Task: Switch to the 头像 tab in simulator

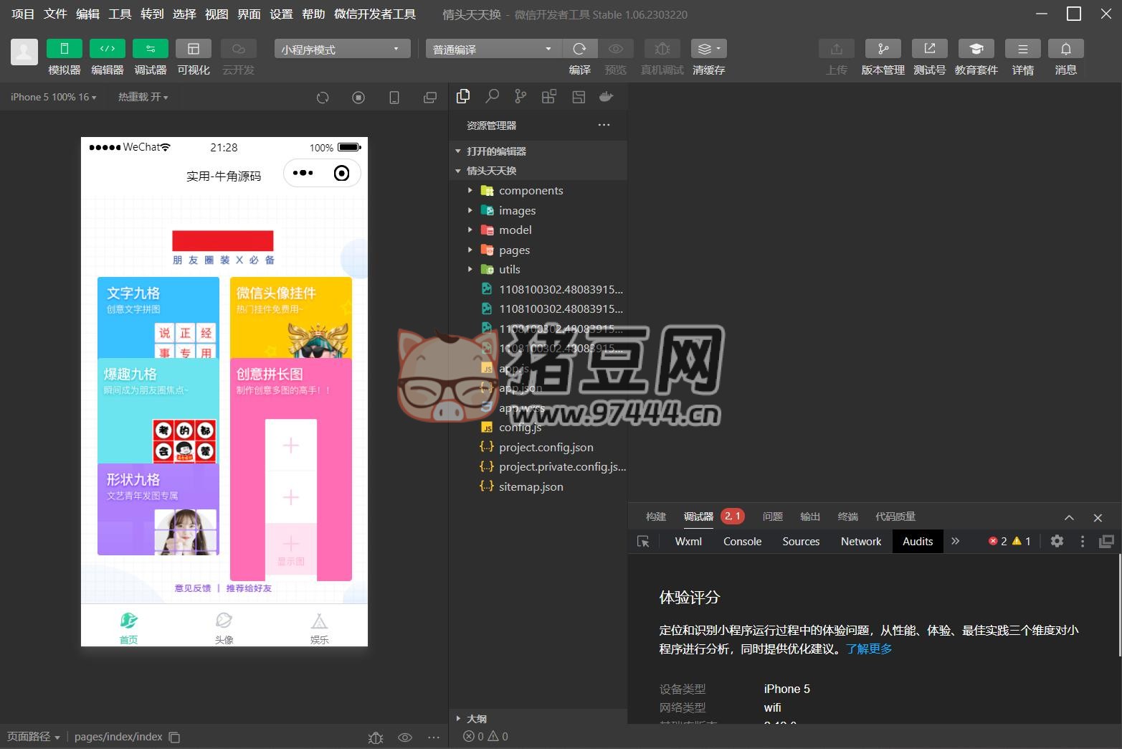Action: [224, 628]
